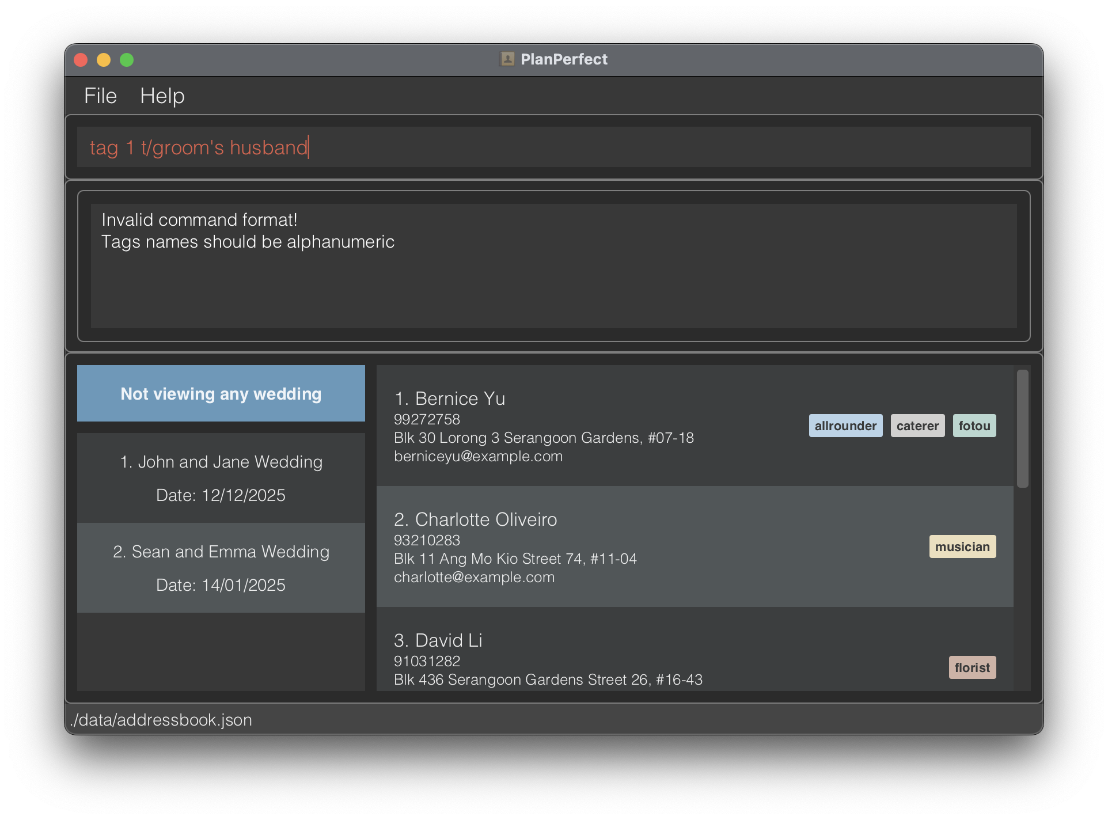Click the yellow minimize window button
Viewport: 1108px width, 820px height.
point(104,60)
